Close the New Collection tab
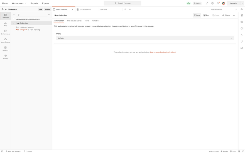 pyautogui.click(x=73, y=9)
